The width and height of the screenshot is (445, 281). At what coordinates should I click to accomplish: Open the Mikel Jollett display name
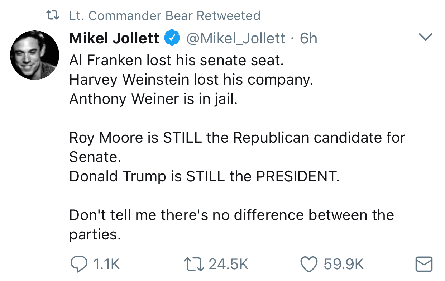114,38
